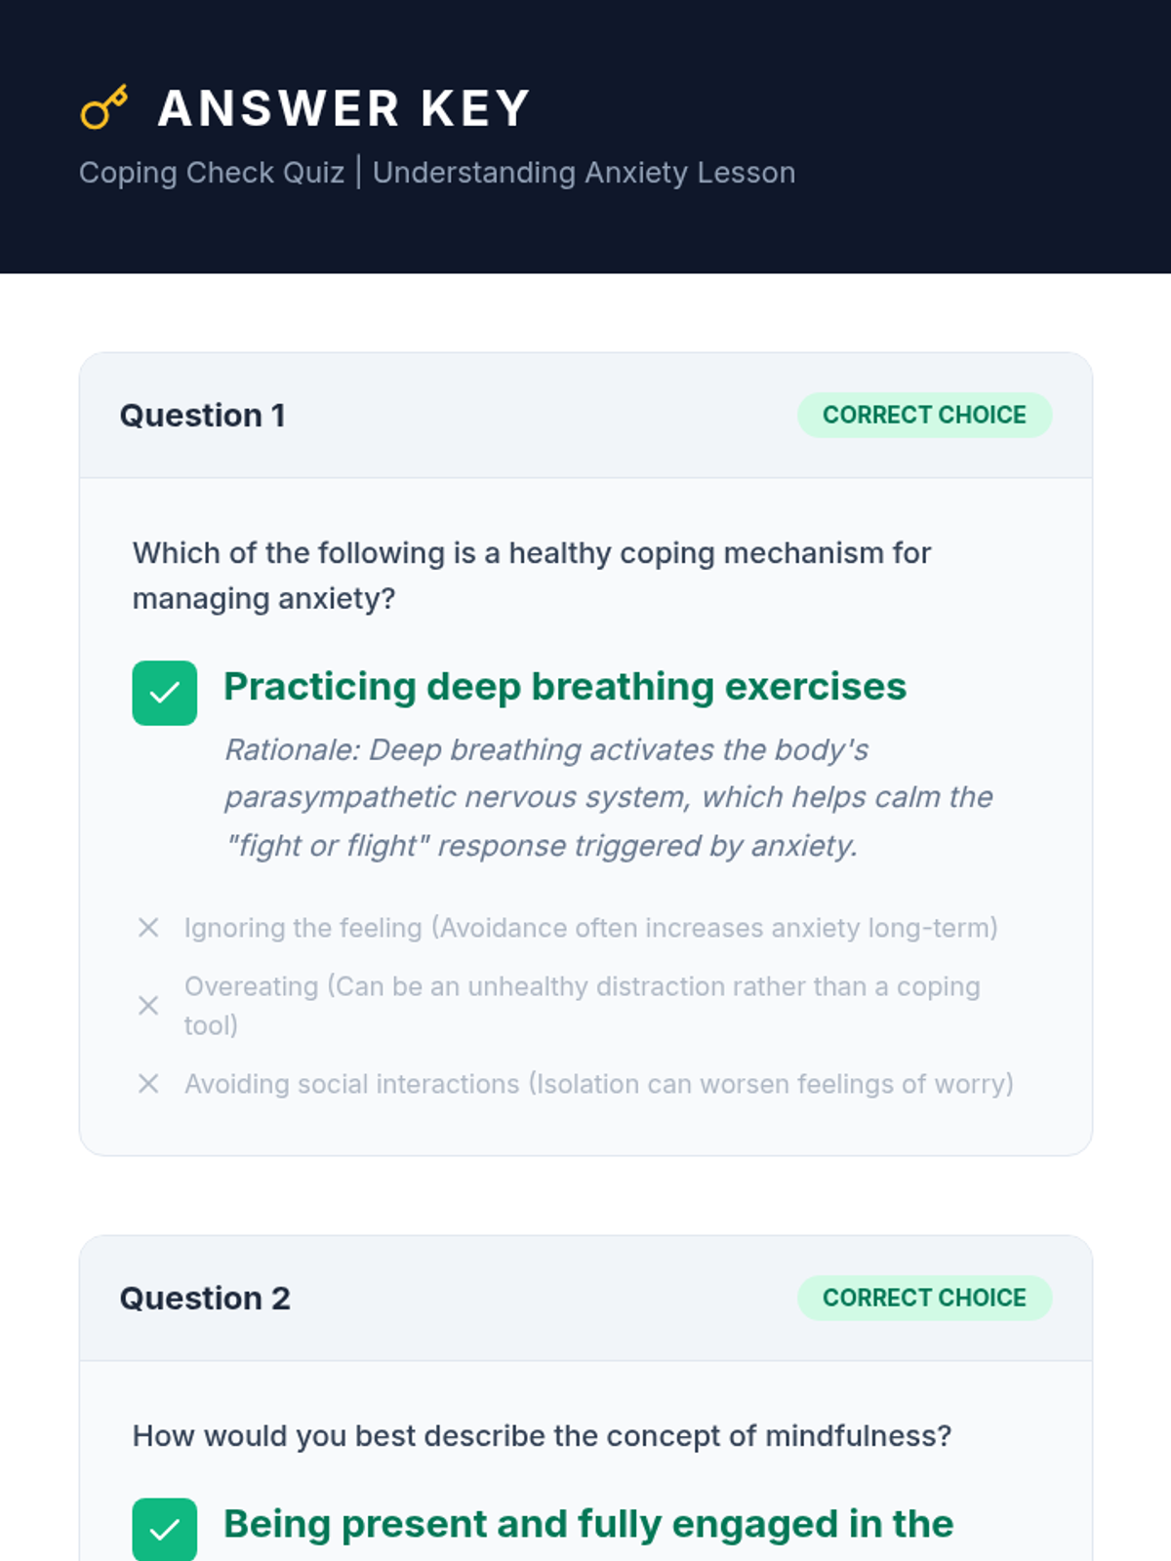Click the gold key icon in header
The width and height of the screenshot is (1171, 1561).
(104, 107)
